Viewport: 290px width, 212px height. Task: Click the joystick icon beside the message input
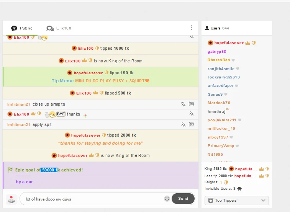12,199
